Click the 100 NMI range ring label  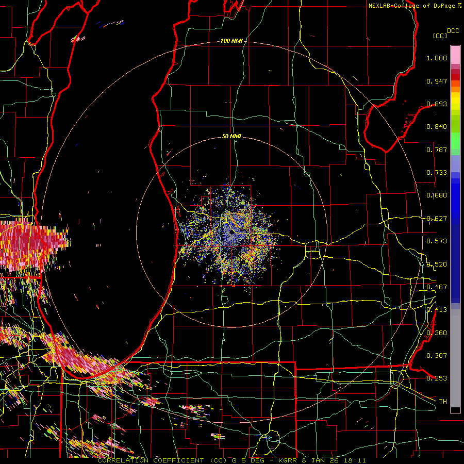point(231,41)
